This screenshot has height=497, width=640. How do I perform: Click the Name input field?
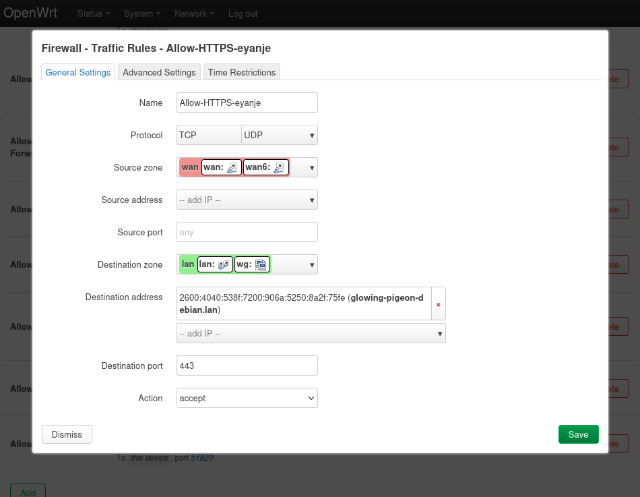(247, 103)
